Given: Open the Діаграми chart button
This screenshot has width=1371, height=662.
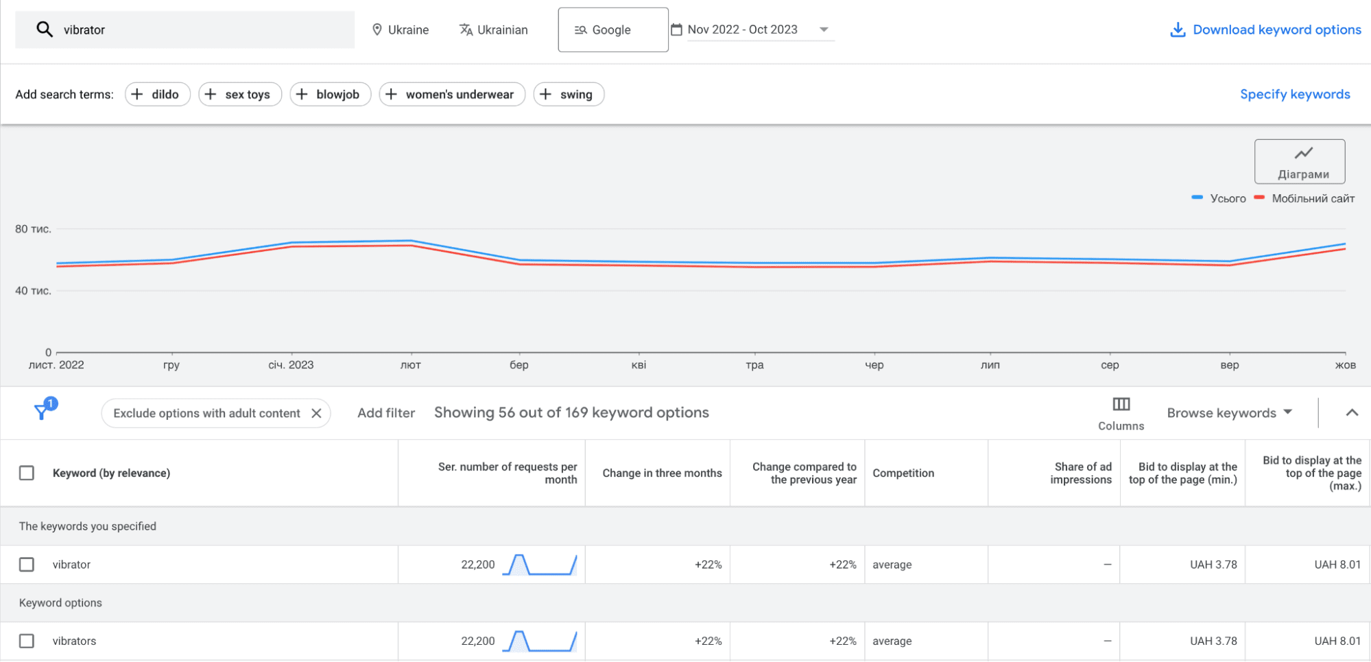Looking at the screenshot, I should (1299, 162).
